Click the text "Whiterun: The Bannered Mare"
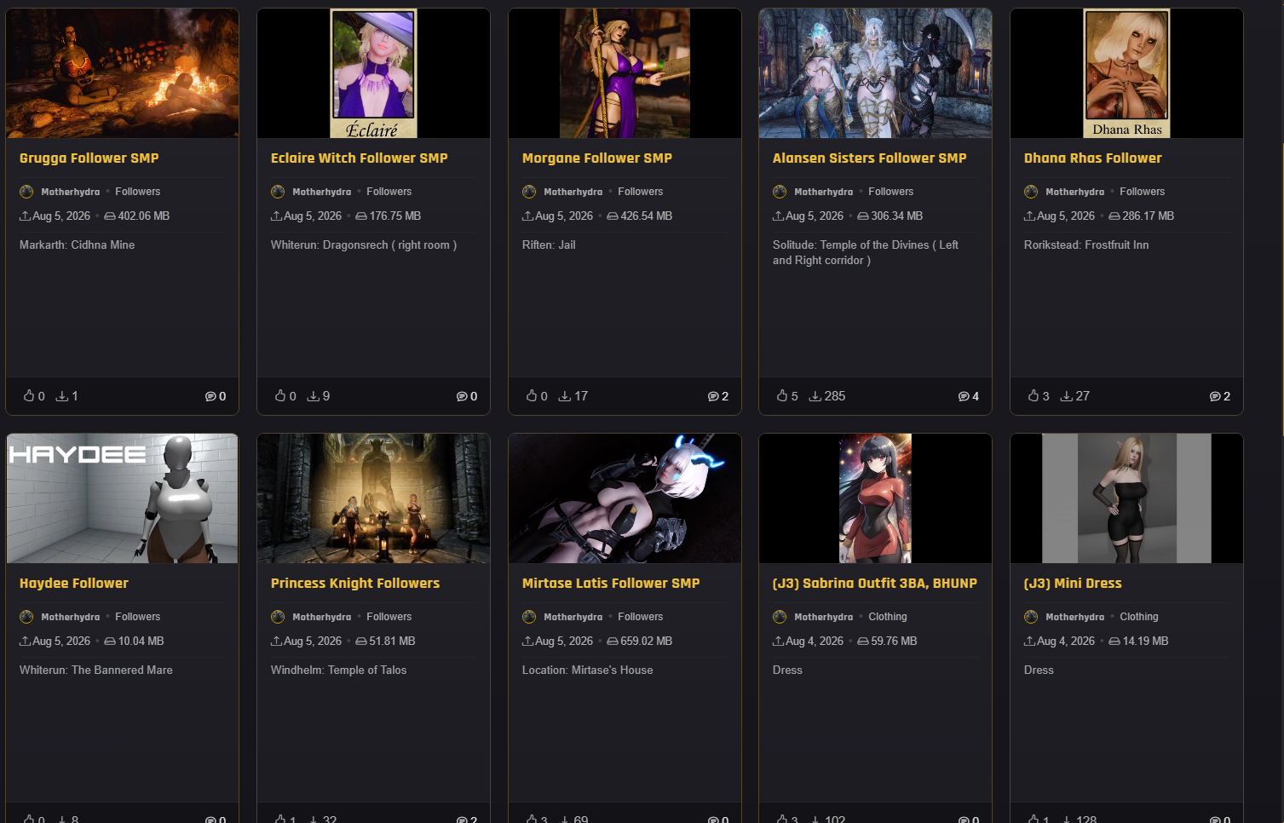This screenshot has width=1284, height=823. pos(96,670)
